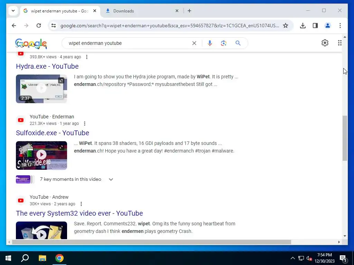Go to Google home via logo
354x265 pixels.
pyautogui.click(x=31, y=43)
